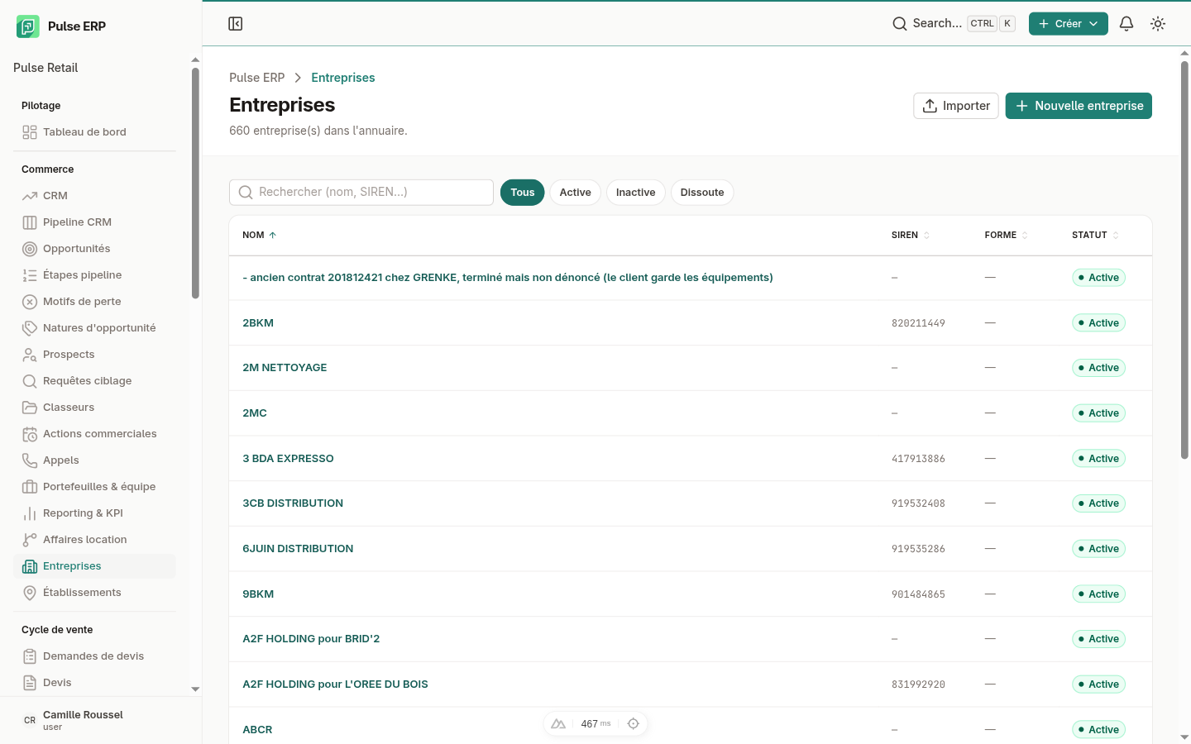The width and height of the screenshot is (1191, 744).
Task: Click the Pulse ERP breadcrumb link
Action: [256, 78]
